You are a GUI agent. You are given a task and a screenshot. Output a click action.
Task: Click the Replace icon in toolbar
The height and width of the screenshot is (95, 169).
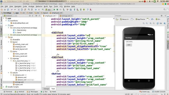tap(32, 9)
